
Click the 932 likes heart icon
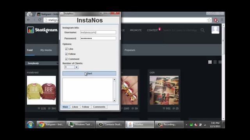coord(164,108)
